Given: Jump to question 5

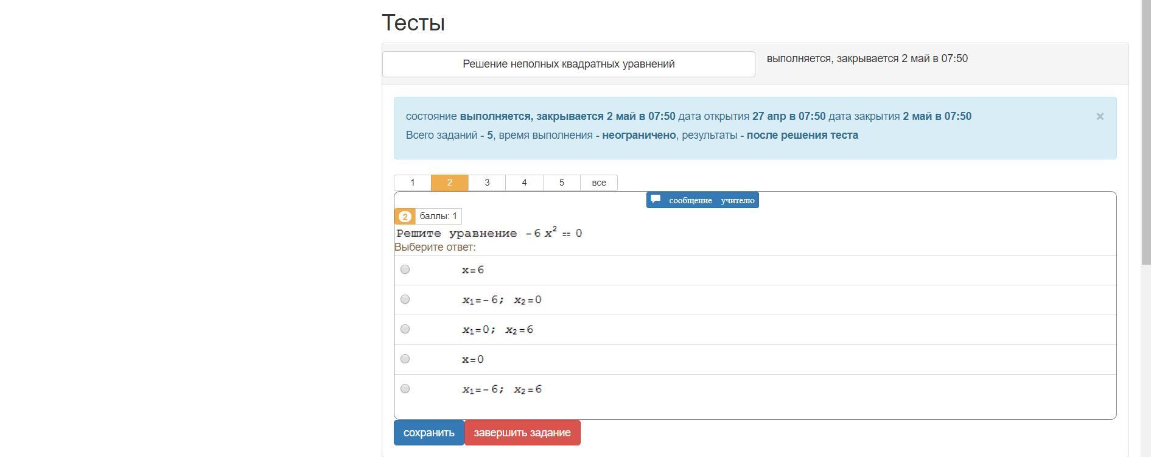Looking at the screenshot, I should (561, 183).
